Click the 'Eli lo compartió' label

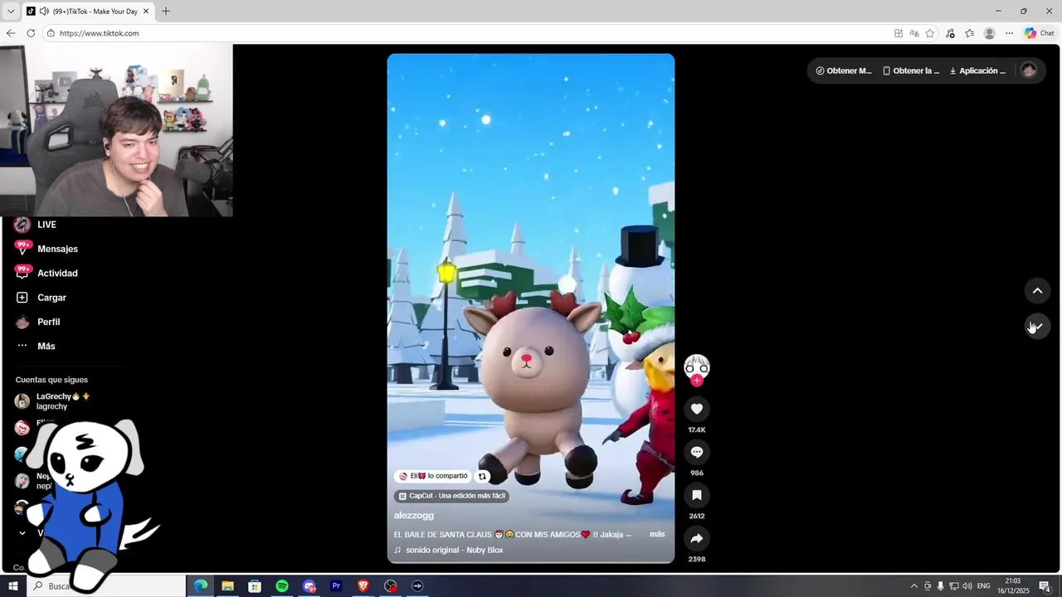point(433,476)
